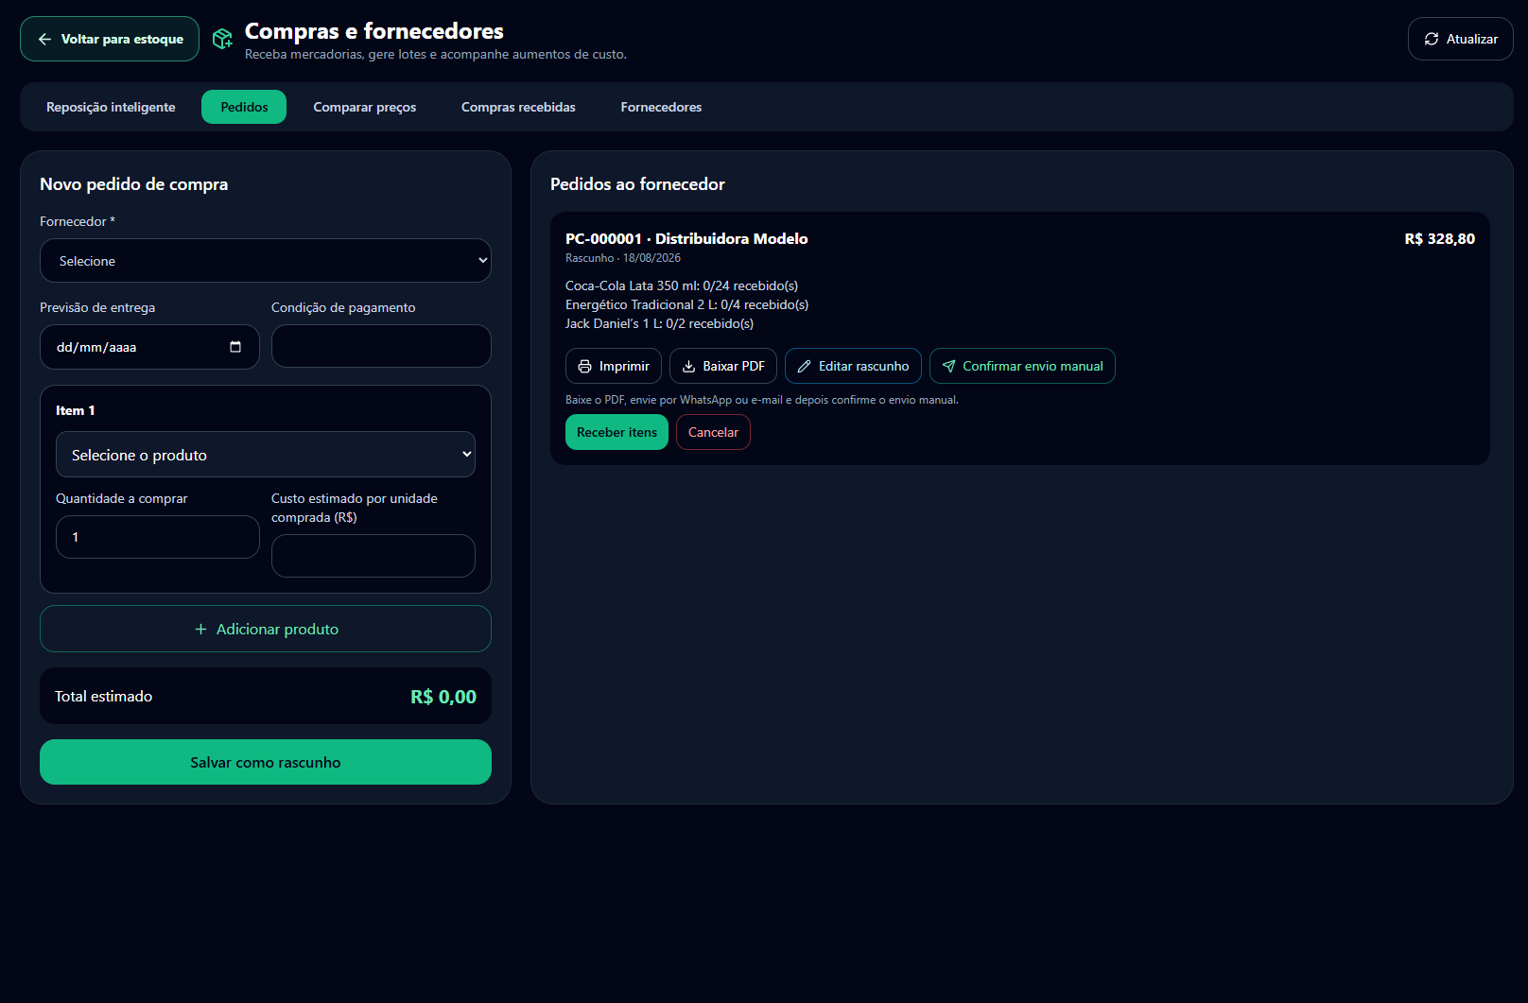The width and height of the screenshot is (1528, 1003).
Task: Click the back arrow icon for Voltar para estoque
Action: coord(44,39)
